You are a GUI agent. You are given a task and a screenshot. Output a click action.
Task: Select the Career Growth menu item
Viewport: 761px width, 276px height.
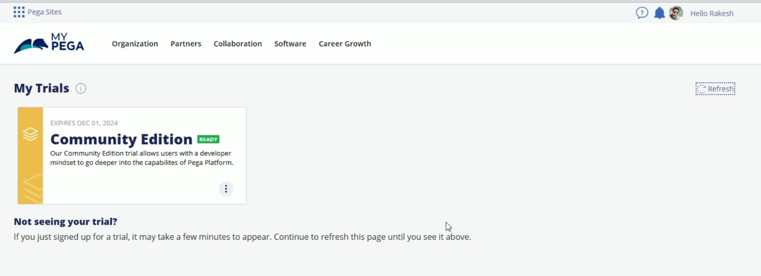(x=345, y=44)
